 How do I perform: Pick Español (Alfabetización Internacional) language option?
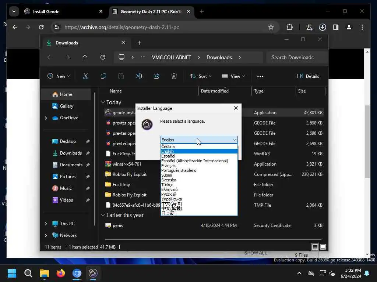199,161
